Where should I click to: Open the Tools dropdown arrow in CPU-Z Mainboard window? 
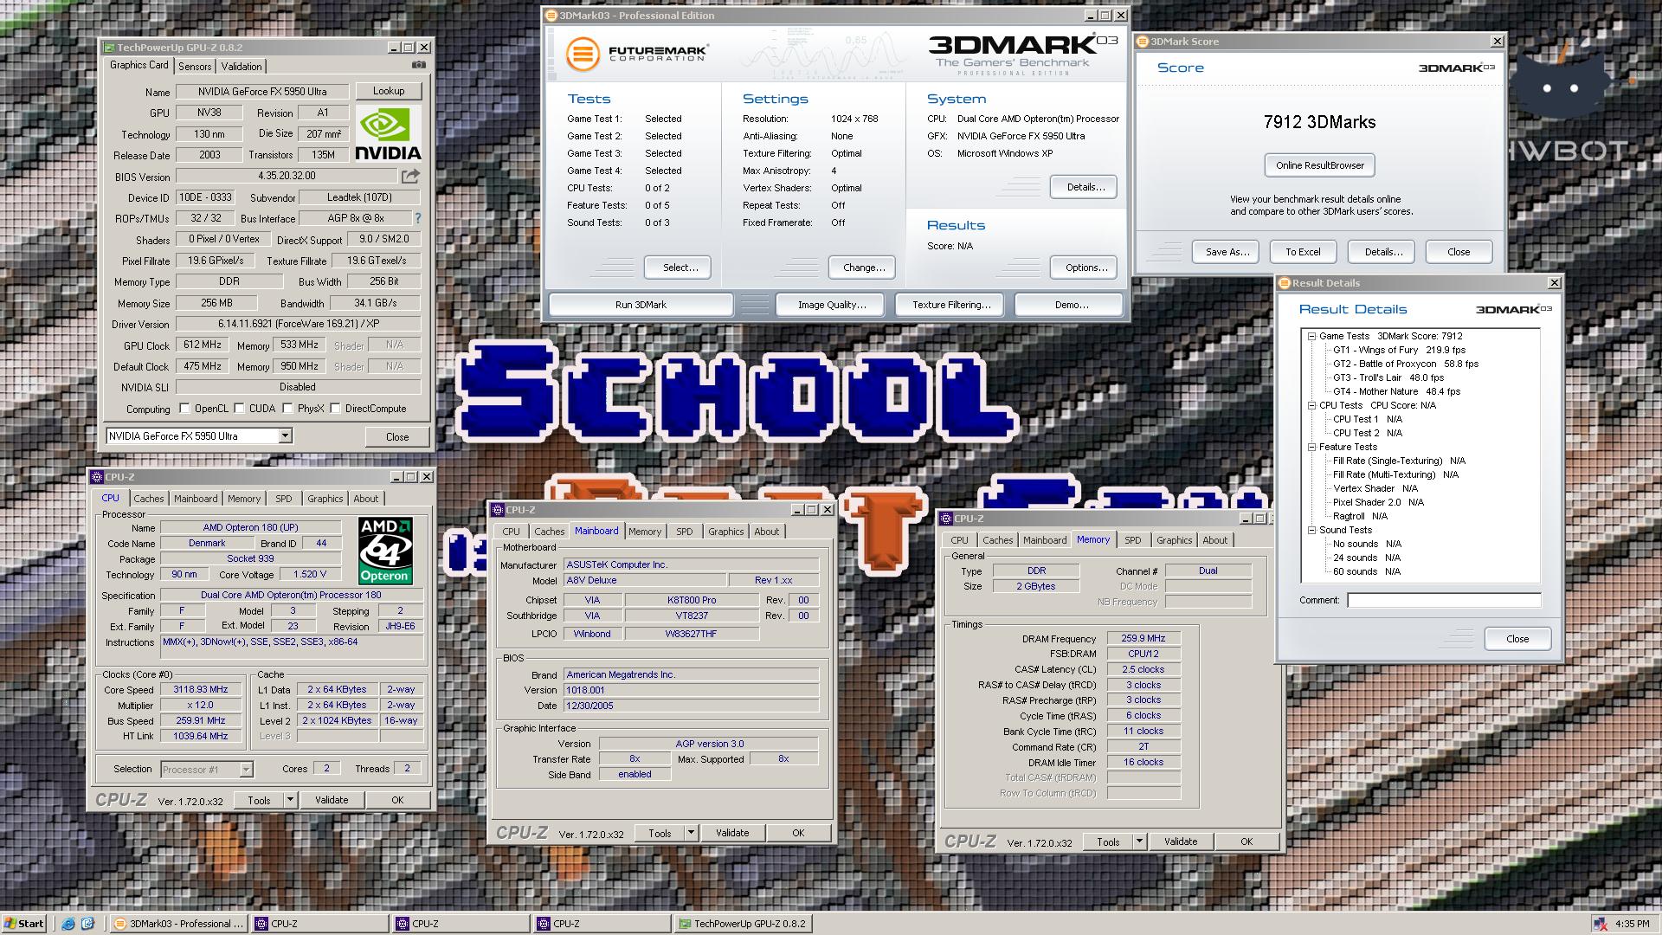click(x=691, y=833)
